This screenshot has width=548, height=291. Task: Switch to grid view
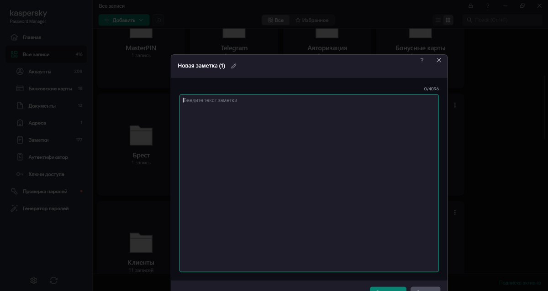coord(448,20)
